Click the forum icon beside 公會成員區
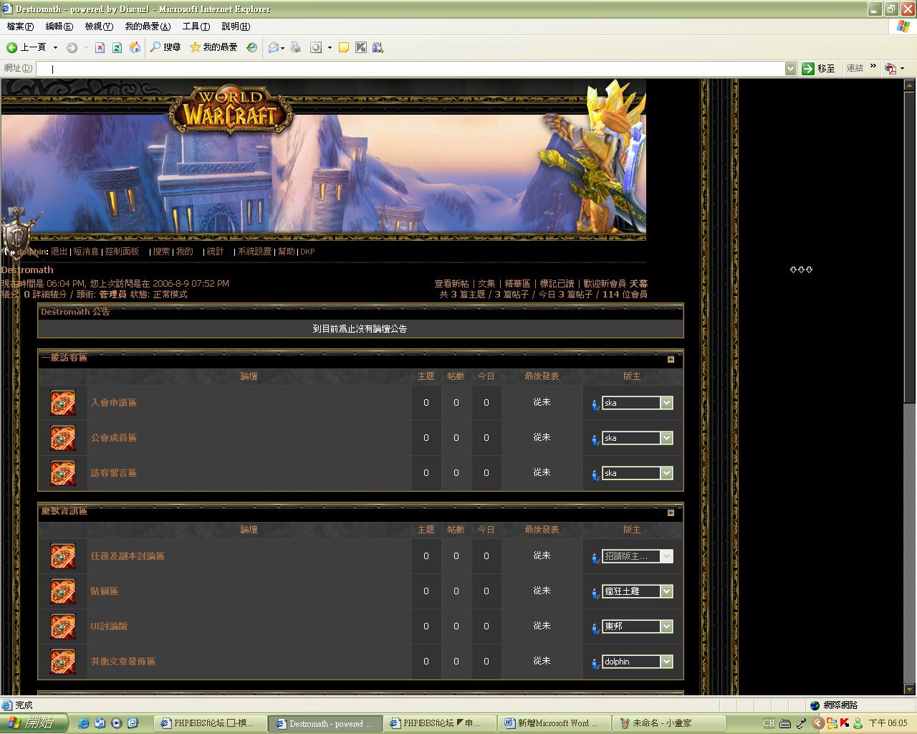 (63, 438)
